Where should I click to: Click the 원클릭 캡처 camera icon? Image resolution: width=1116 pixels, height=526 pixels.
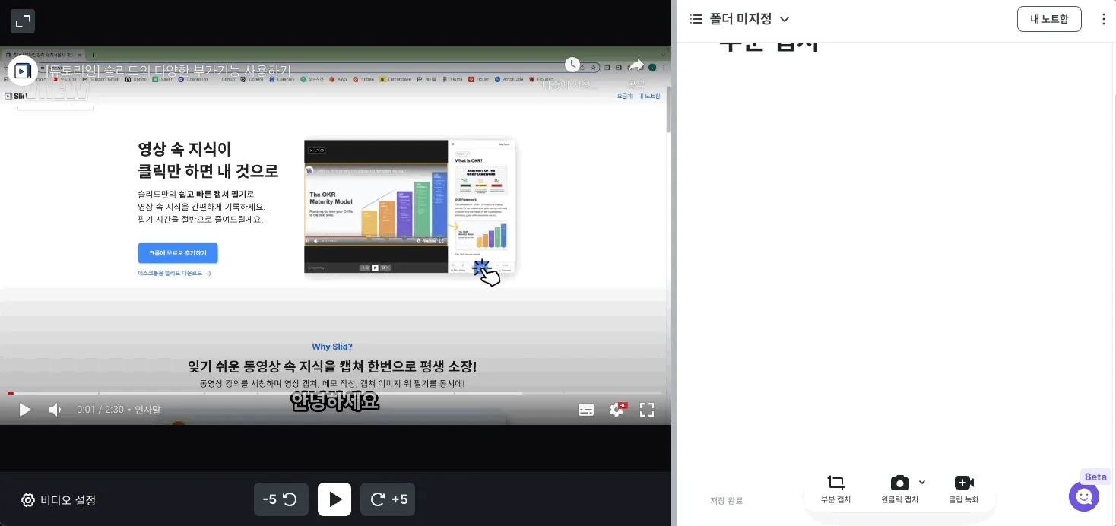899,483
